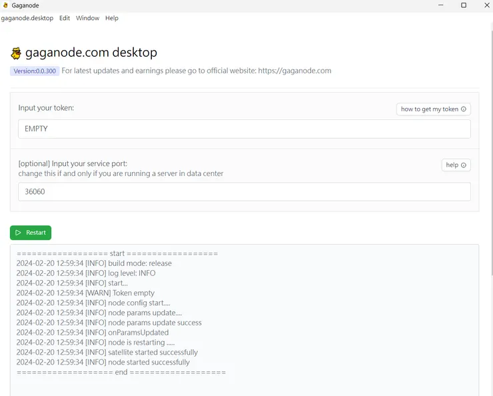The width and height of the screenshot is (493, 396).
Task: Click the Gaganode app icon in title bar
Action: point(6,5)
